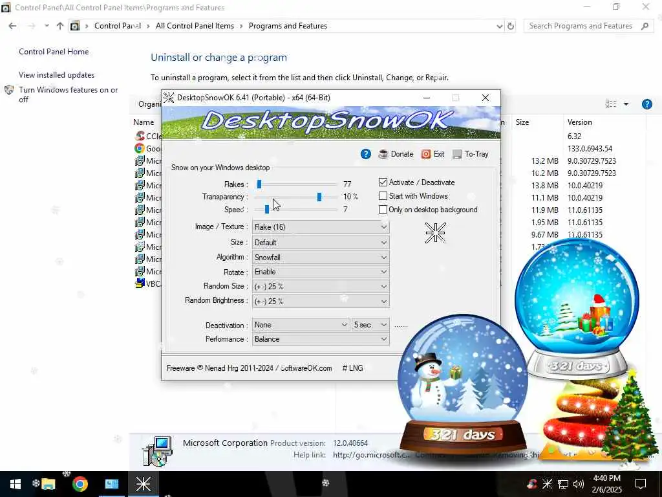The width and height of the screenshot is (662, 497).
Task: Open Control Panel Home link
Action: (54, 52)
